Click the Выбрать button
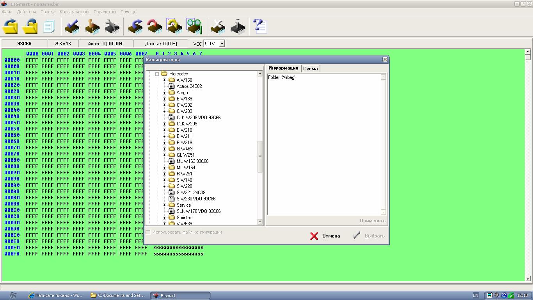 coord(369,236)
